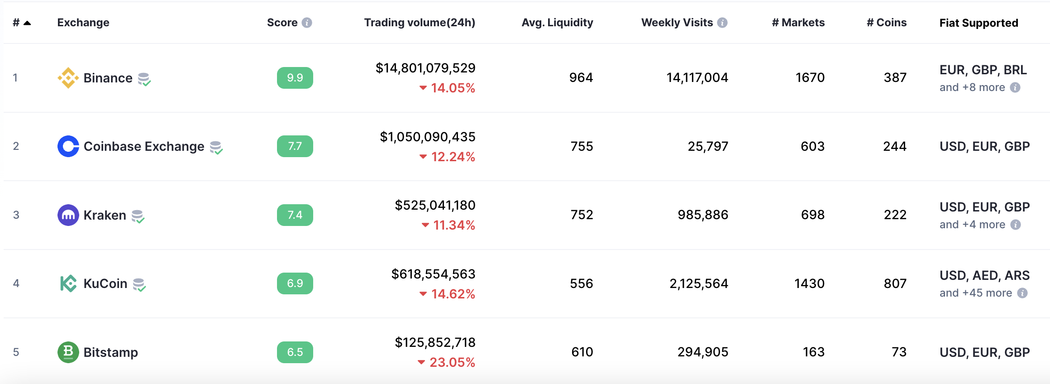
Task: Click Binance markets count 1670
Action: (x=810, y=78)
